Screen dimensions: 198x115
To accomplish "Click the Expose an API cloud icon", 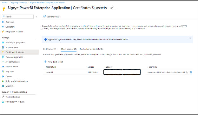I will point(3,66).
